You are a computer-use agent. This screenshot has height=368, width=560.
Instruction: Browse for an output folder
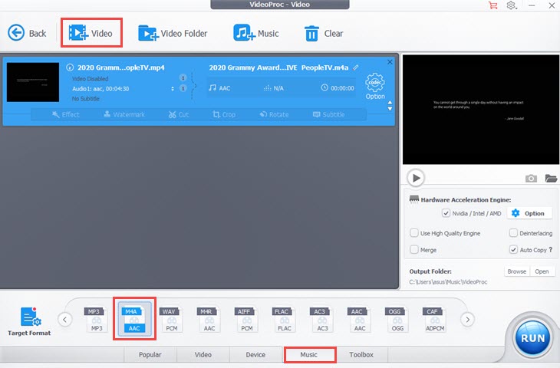pyautogui.click(x=517, y=271)
